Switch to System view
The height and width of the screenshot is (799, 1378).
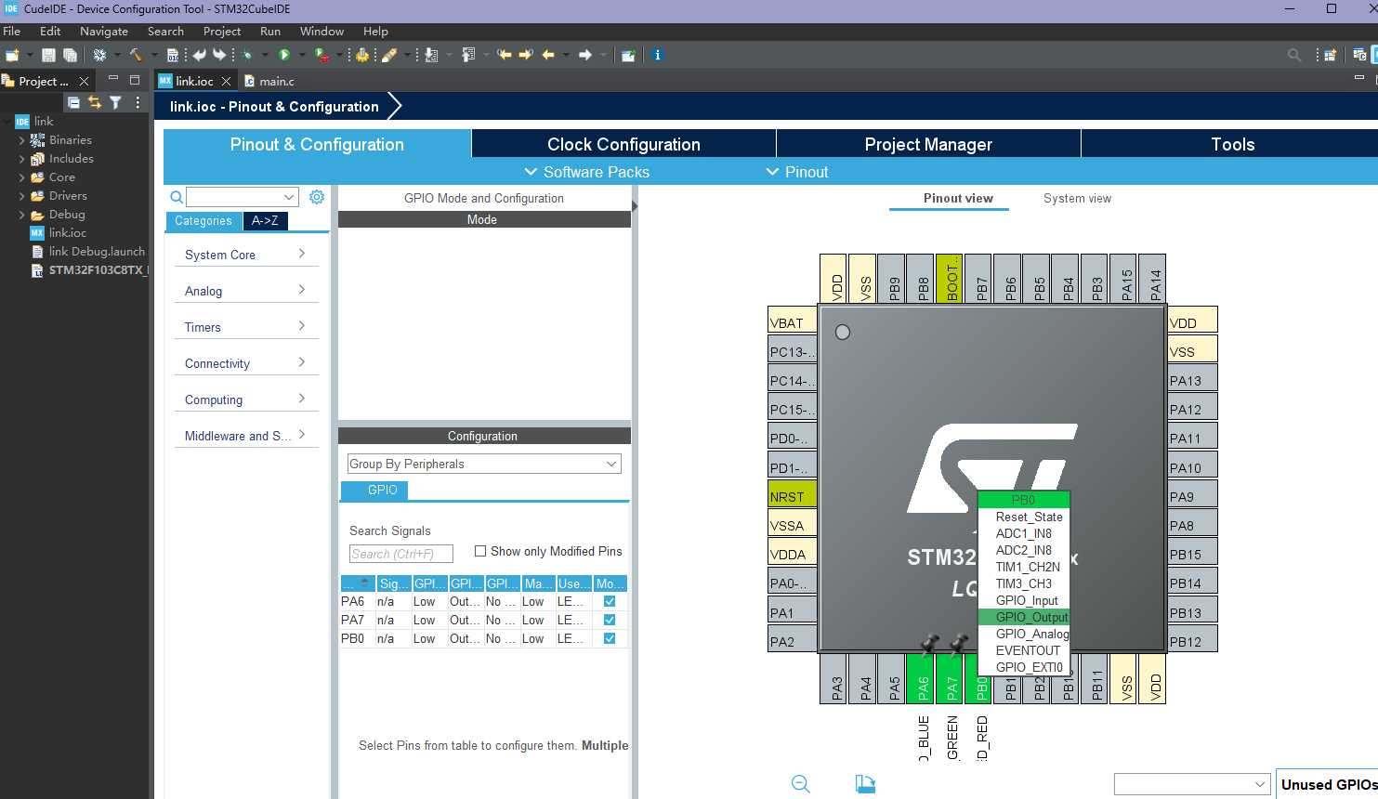(1077, 198)
